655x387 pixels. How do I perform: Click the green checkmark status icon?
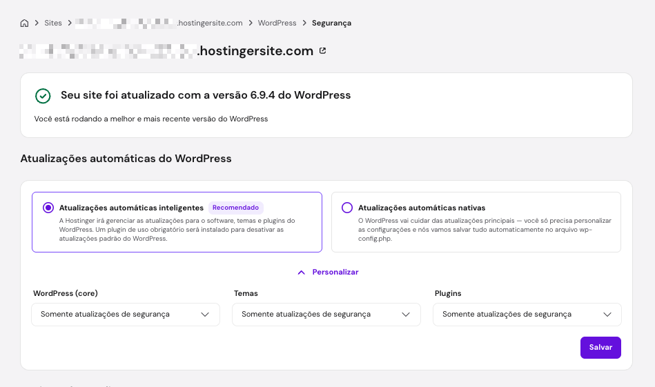(43, 96)
